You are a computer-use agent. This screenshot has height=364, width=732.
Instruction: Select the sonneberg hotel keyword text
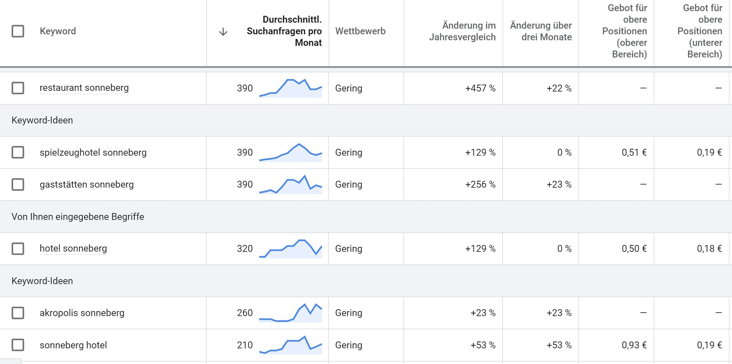pos(73,345)
